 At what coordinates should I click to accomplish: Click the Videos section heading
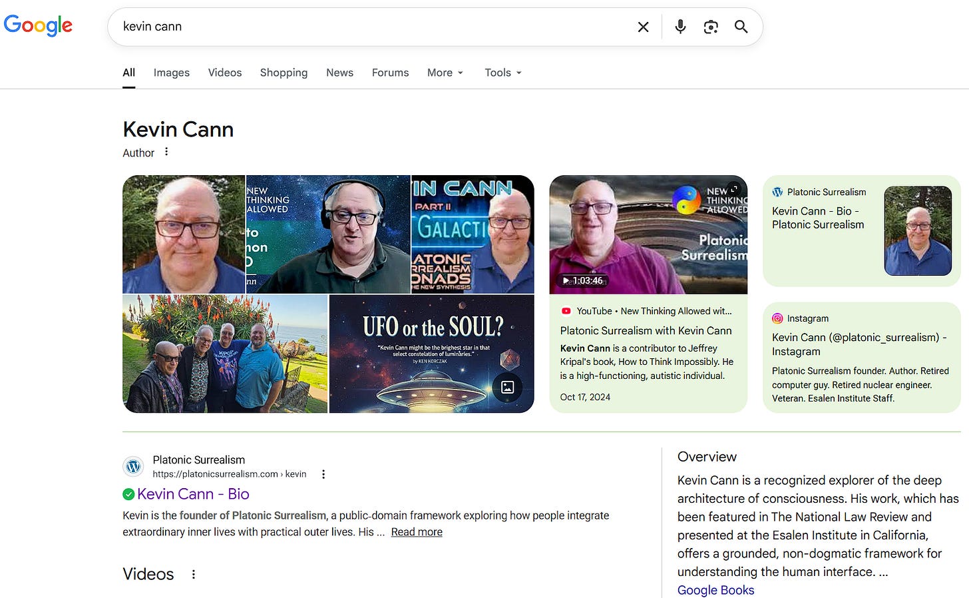148,574
